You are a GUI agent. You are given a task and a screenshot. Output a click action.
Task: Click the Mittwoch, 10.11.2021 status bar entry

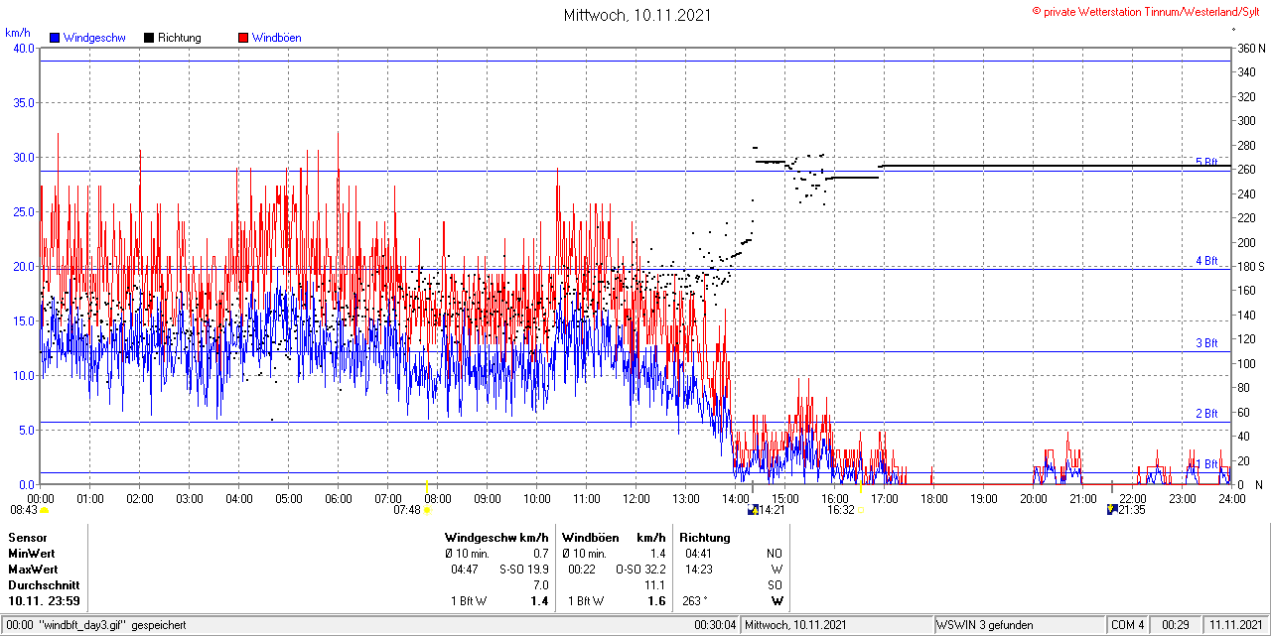(794, 625)
